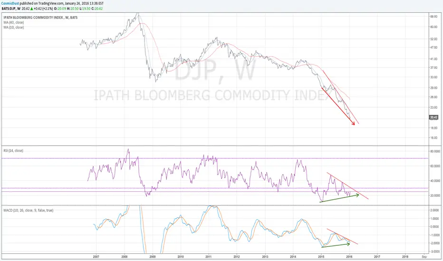Click the 2007 label on the time axis
443x261 pixels.
(x=96, y=257)
